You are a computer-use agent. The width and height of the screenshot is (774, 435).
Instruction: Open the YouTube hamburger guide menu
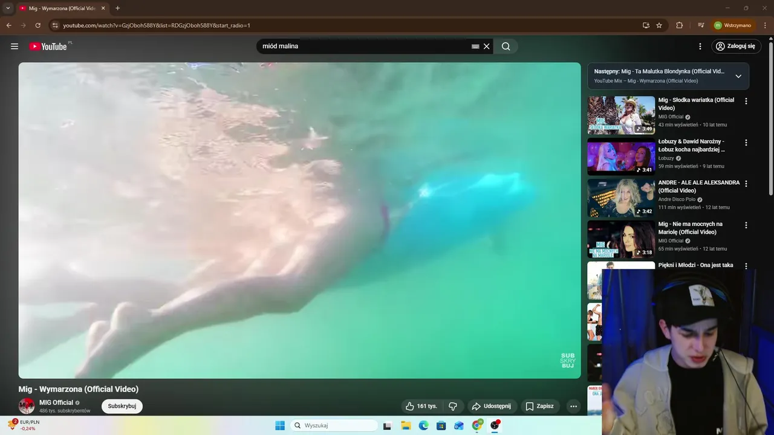[15, 47]
